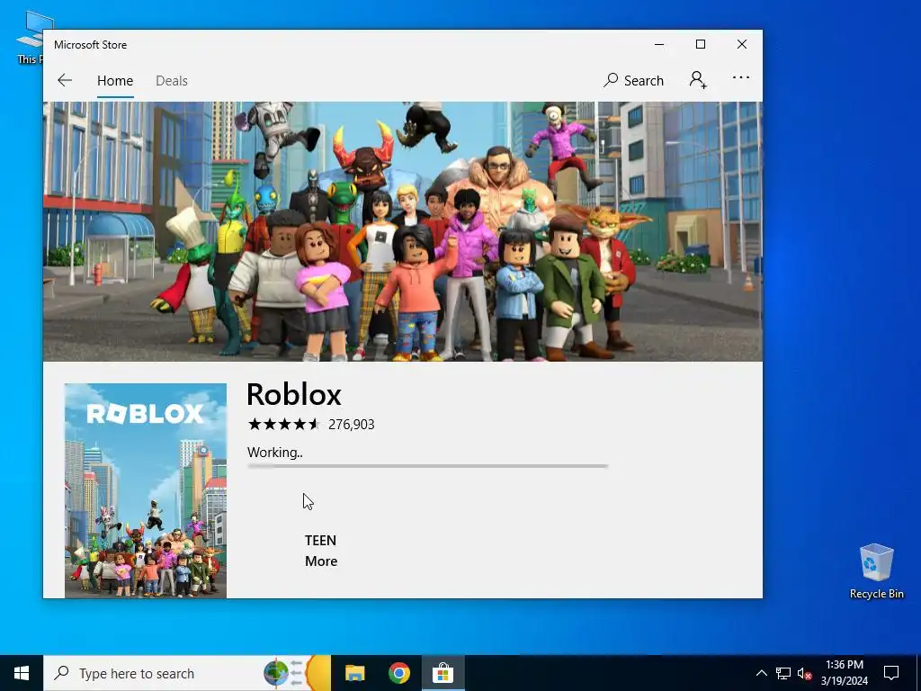
Task: Click the Working progress bar
Action: tap(427, 466)
